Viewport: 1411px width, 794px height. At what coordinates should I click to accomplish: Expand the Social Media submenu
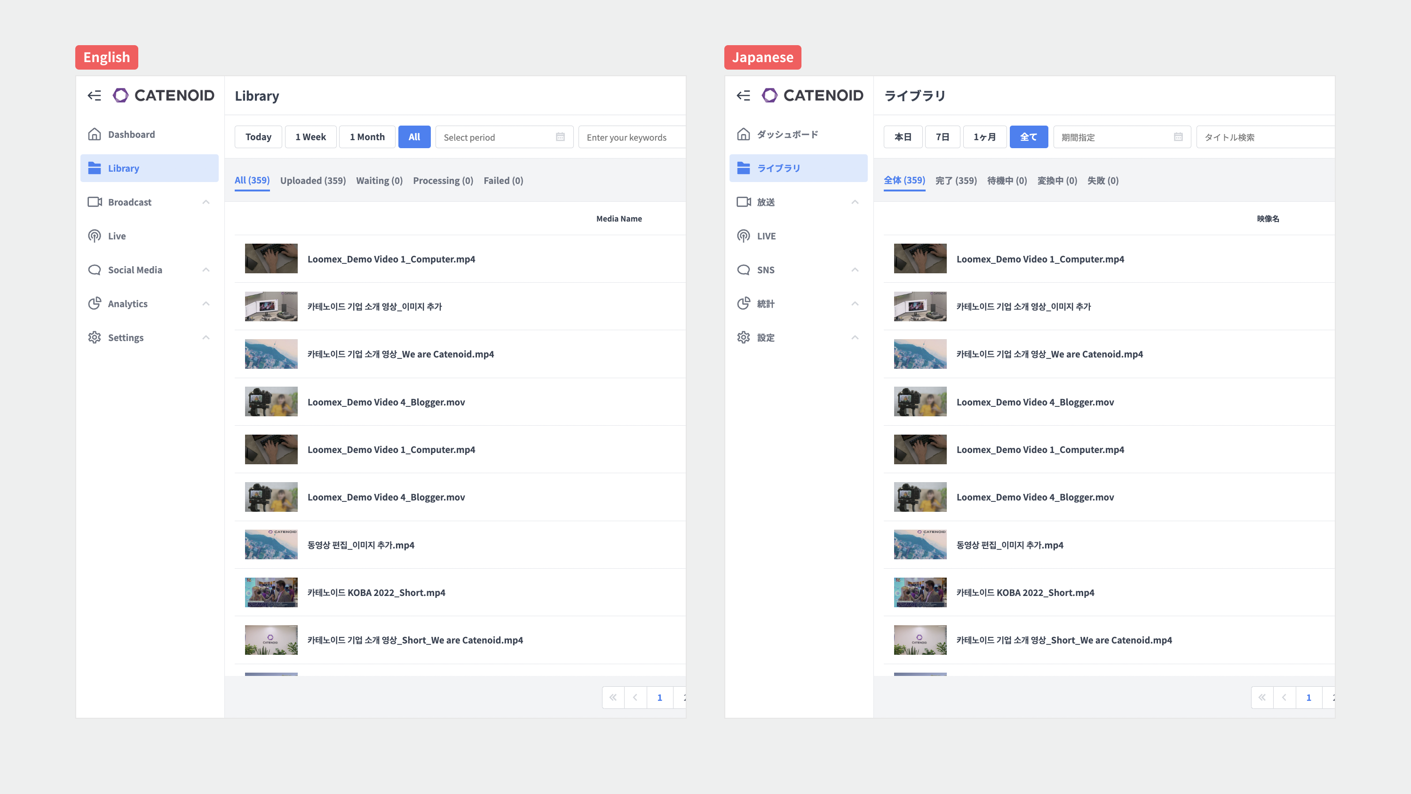tap(206, 270)
